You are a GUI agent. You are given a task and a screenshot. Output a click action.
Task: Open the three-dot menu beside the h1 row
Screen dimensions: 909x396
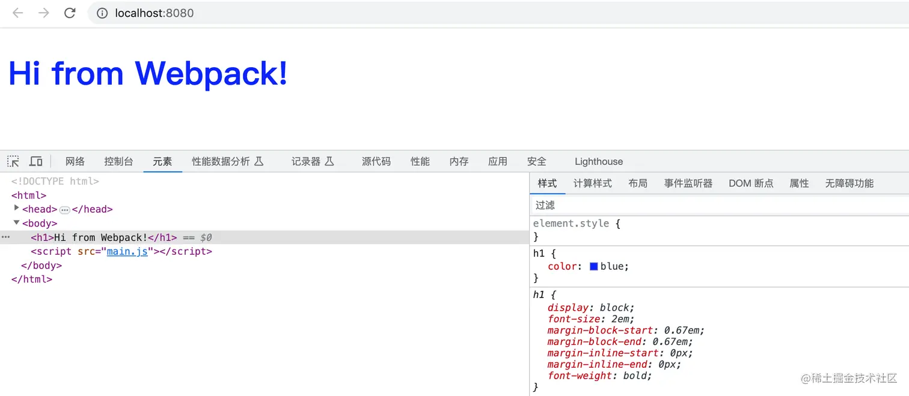point(5,237)
